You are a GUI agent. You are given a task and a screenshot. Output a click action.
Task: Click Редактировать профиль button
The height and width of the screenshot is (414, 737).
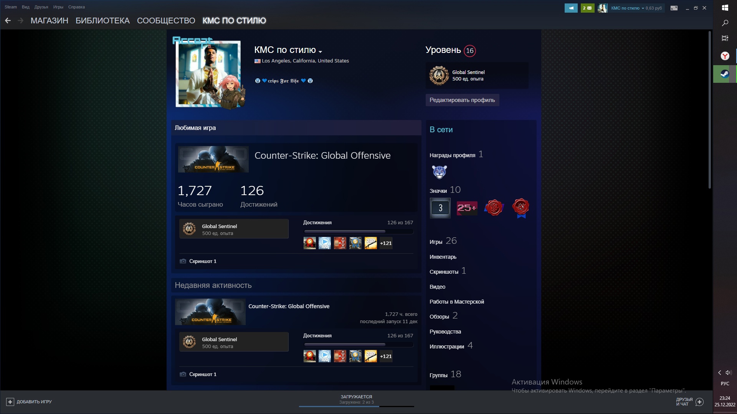(462, 100)
